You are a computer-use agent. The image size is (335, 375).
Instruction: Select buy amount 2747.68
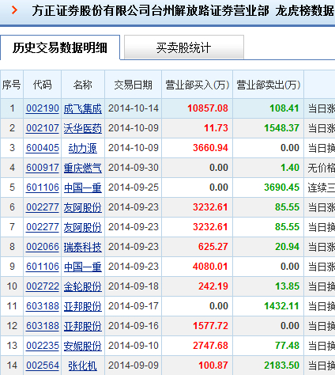click(x=210, y=346)
